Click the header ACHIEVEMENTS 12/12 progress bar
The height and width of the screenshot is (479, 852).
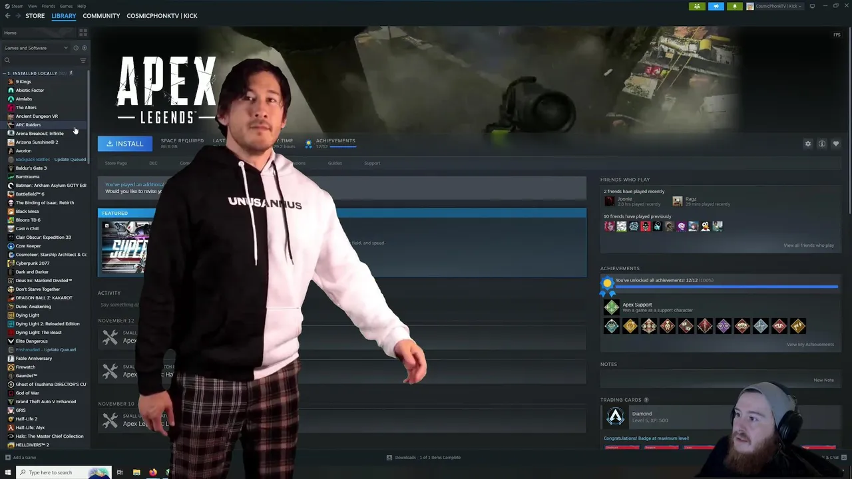click(x=342, y=146)
